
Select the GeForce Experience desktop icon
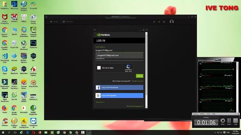click(x=14, y=84)
